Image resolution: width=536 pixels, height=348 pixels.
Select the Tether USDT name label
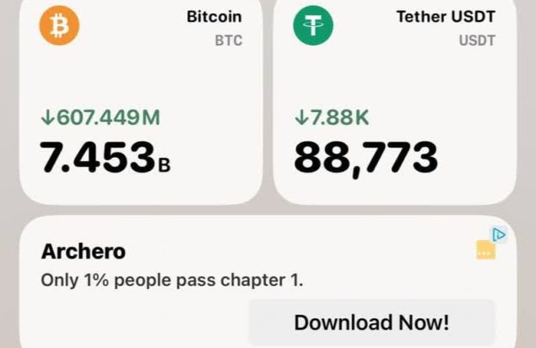click(x=446, y=17)
